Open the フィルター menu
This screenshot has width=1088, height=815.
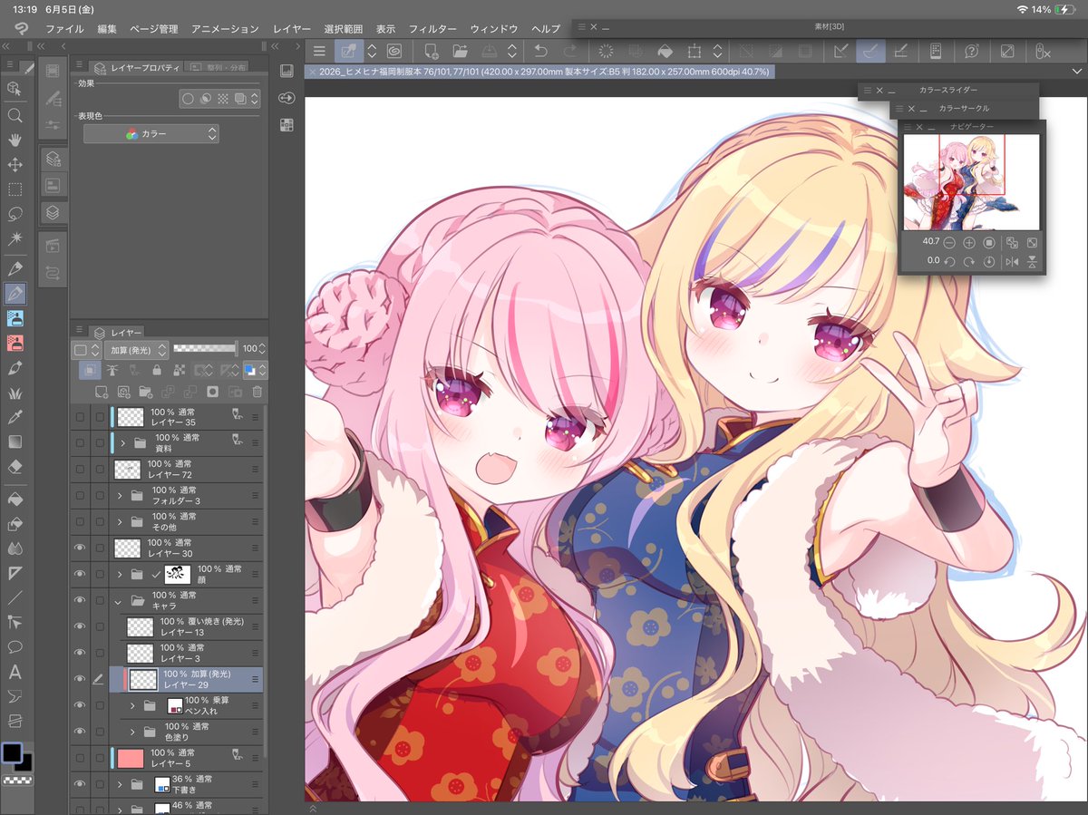pyautogui.click(x=432, y=29)
